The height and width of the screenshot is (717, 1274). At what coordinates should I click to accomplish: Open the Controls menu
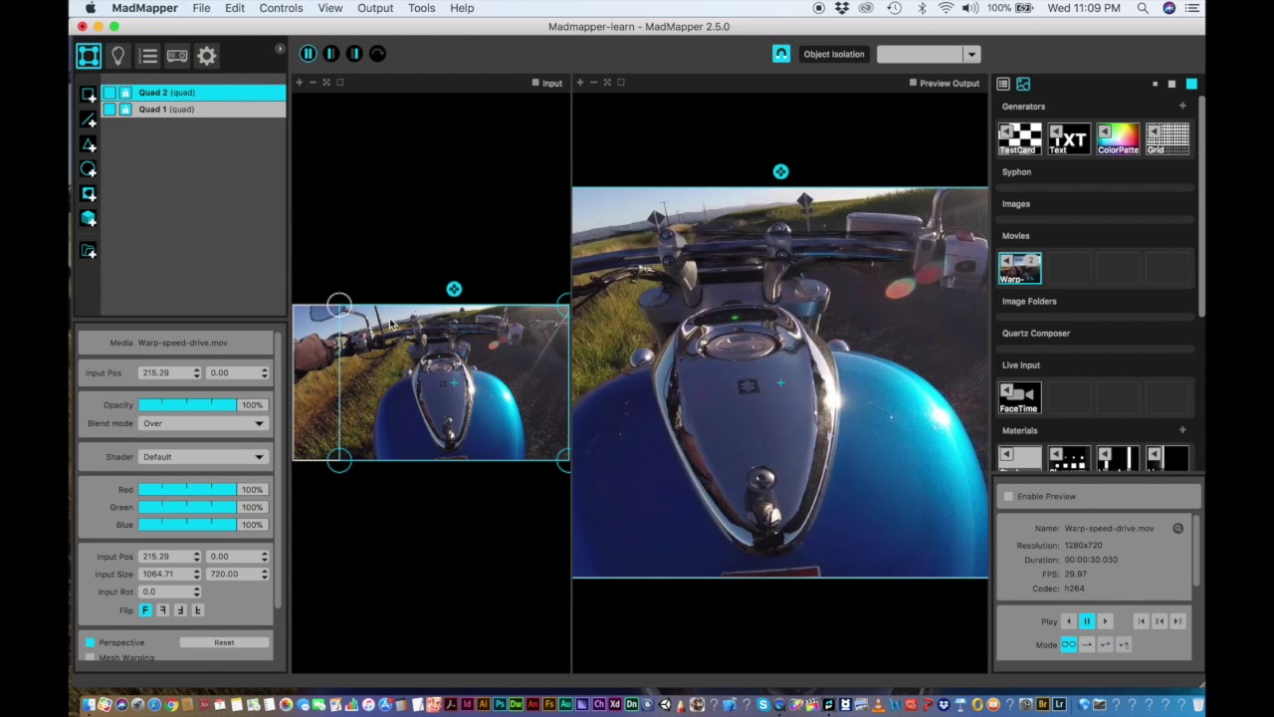281,8
